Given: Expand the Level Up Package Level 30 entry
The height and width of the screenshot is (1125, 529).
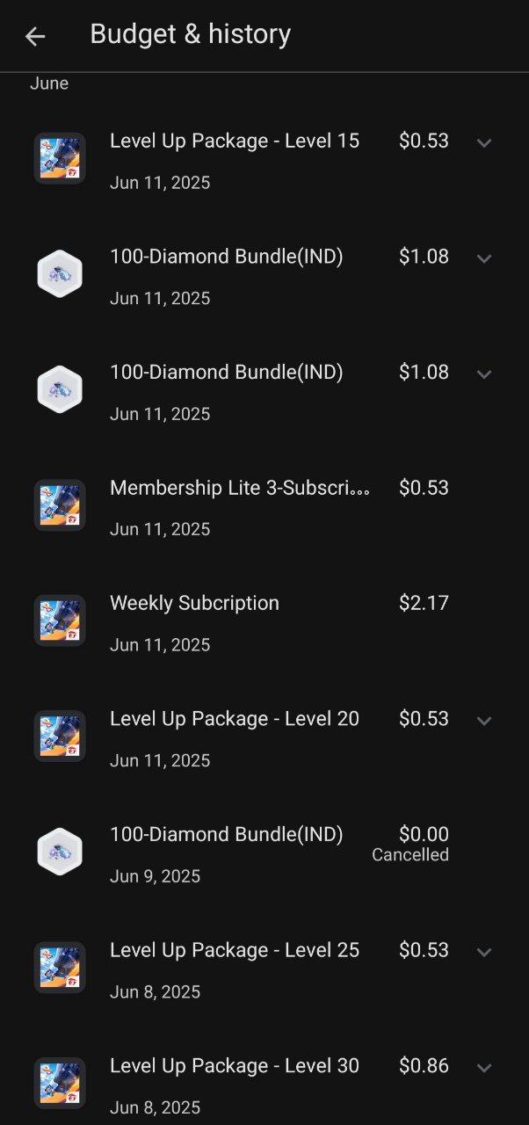Looking at the screenshot, I should (483, 1068).
